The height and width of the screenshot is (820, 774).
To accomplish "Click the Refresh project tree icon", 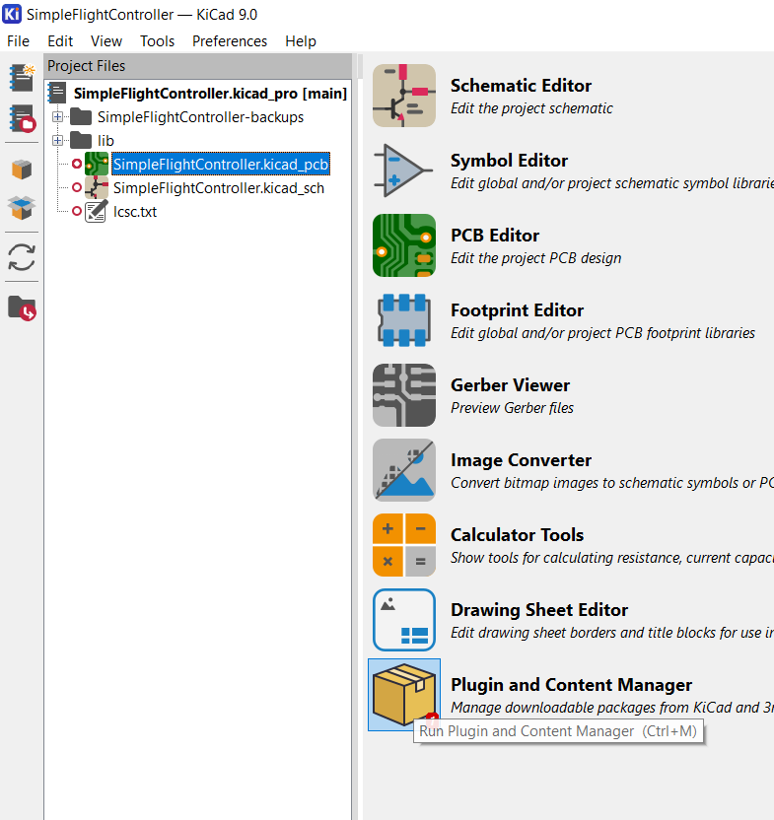I will click(22, 257).
